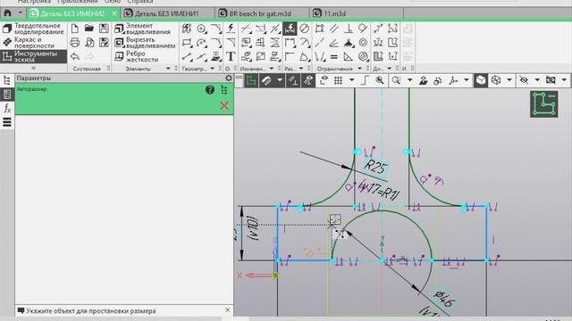Create a new document
This screenshot has height=321, width=572.
[x=75, y=29]
